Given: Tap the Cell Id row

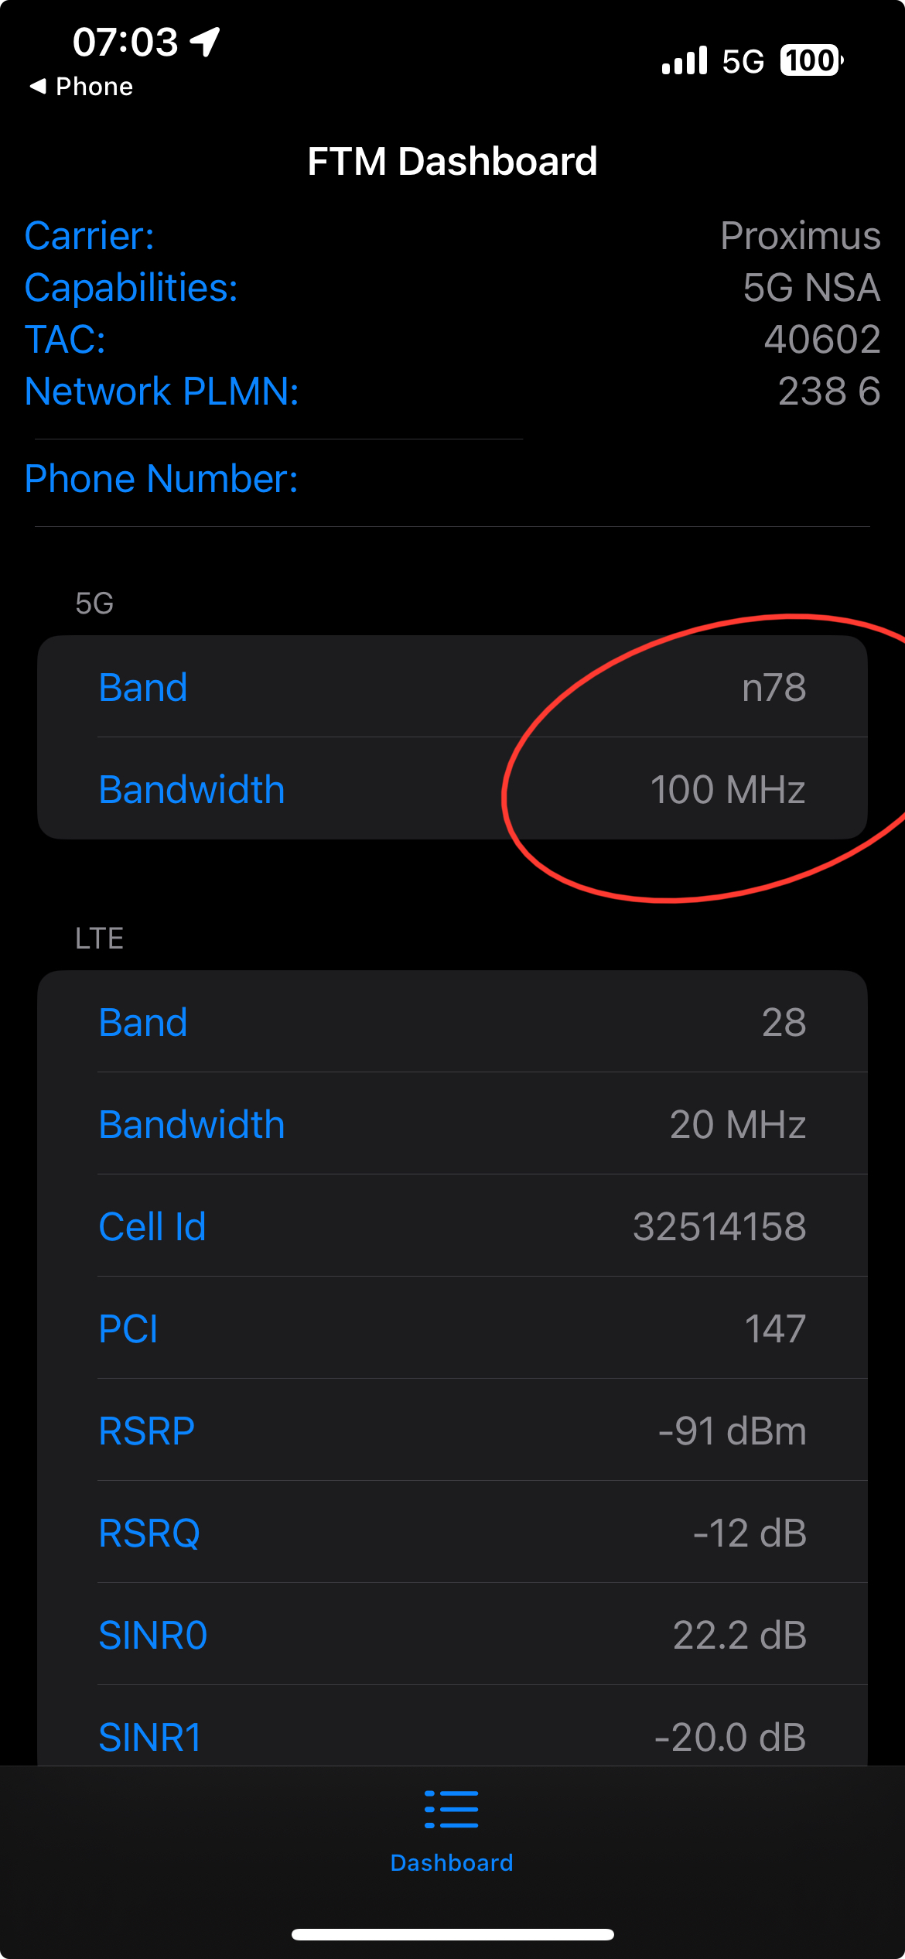Looking at the screenshot, I should 452,1226.
